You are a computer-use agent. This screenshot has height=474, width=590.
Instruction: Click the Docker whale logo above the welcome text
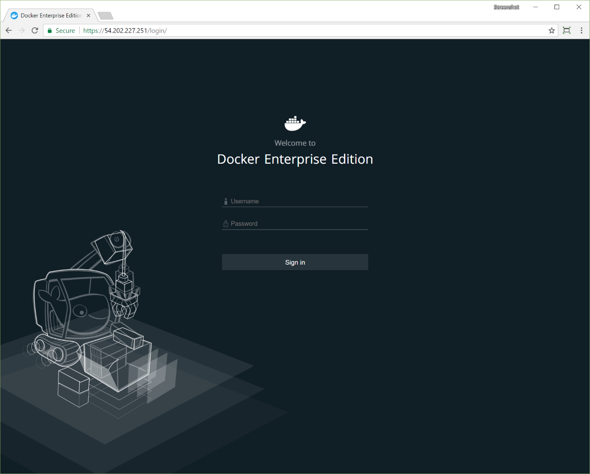point(295,123)
